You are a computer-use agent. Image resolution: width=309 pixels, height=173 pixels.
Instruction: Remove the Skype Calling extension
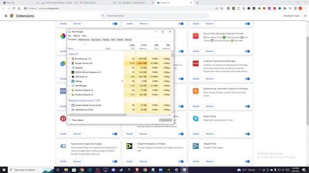pyautogui.click(x=210, y=134)
